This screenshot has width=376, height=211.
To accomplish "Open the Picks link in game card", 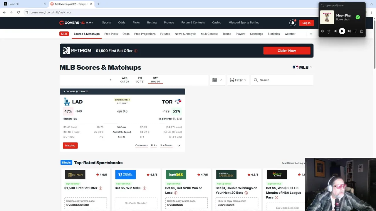I will (x=154, y=145).
